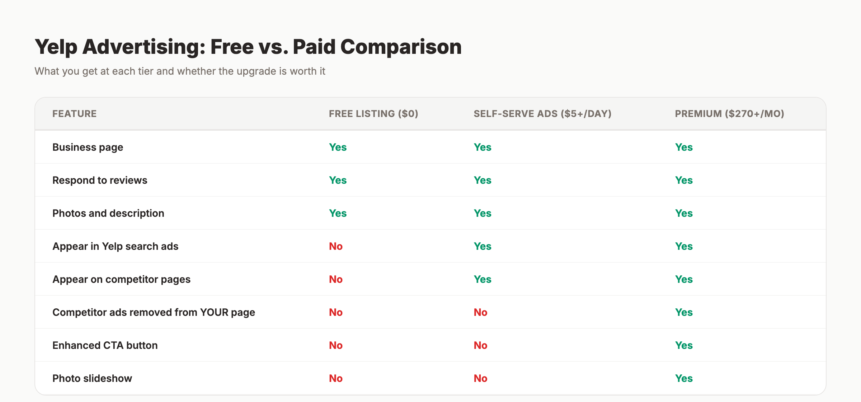
Task: Select Competitor ads removed from YOUR page
Action: (x=154, y=312)
